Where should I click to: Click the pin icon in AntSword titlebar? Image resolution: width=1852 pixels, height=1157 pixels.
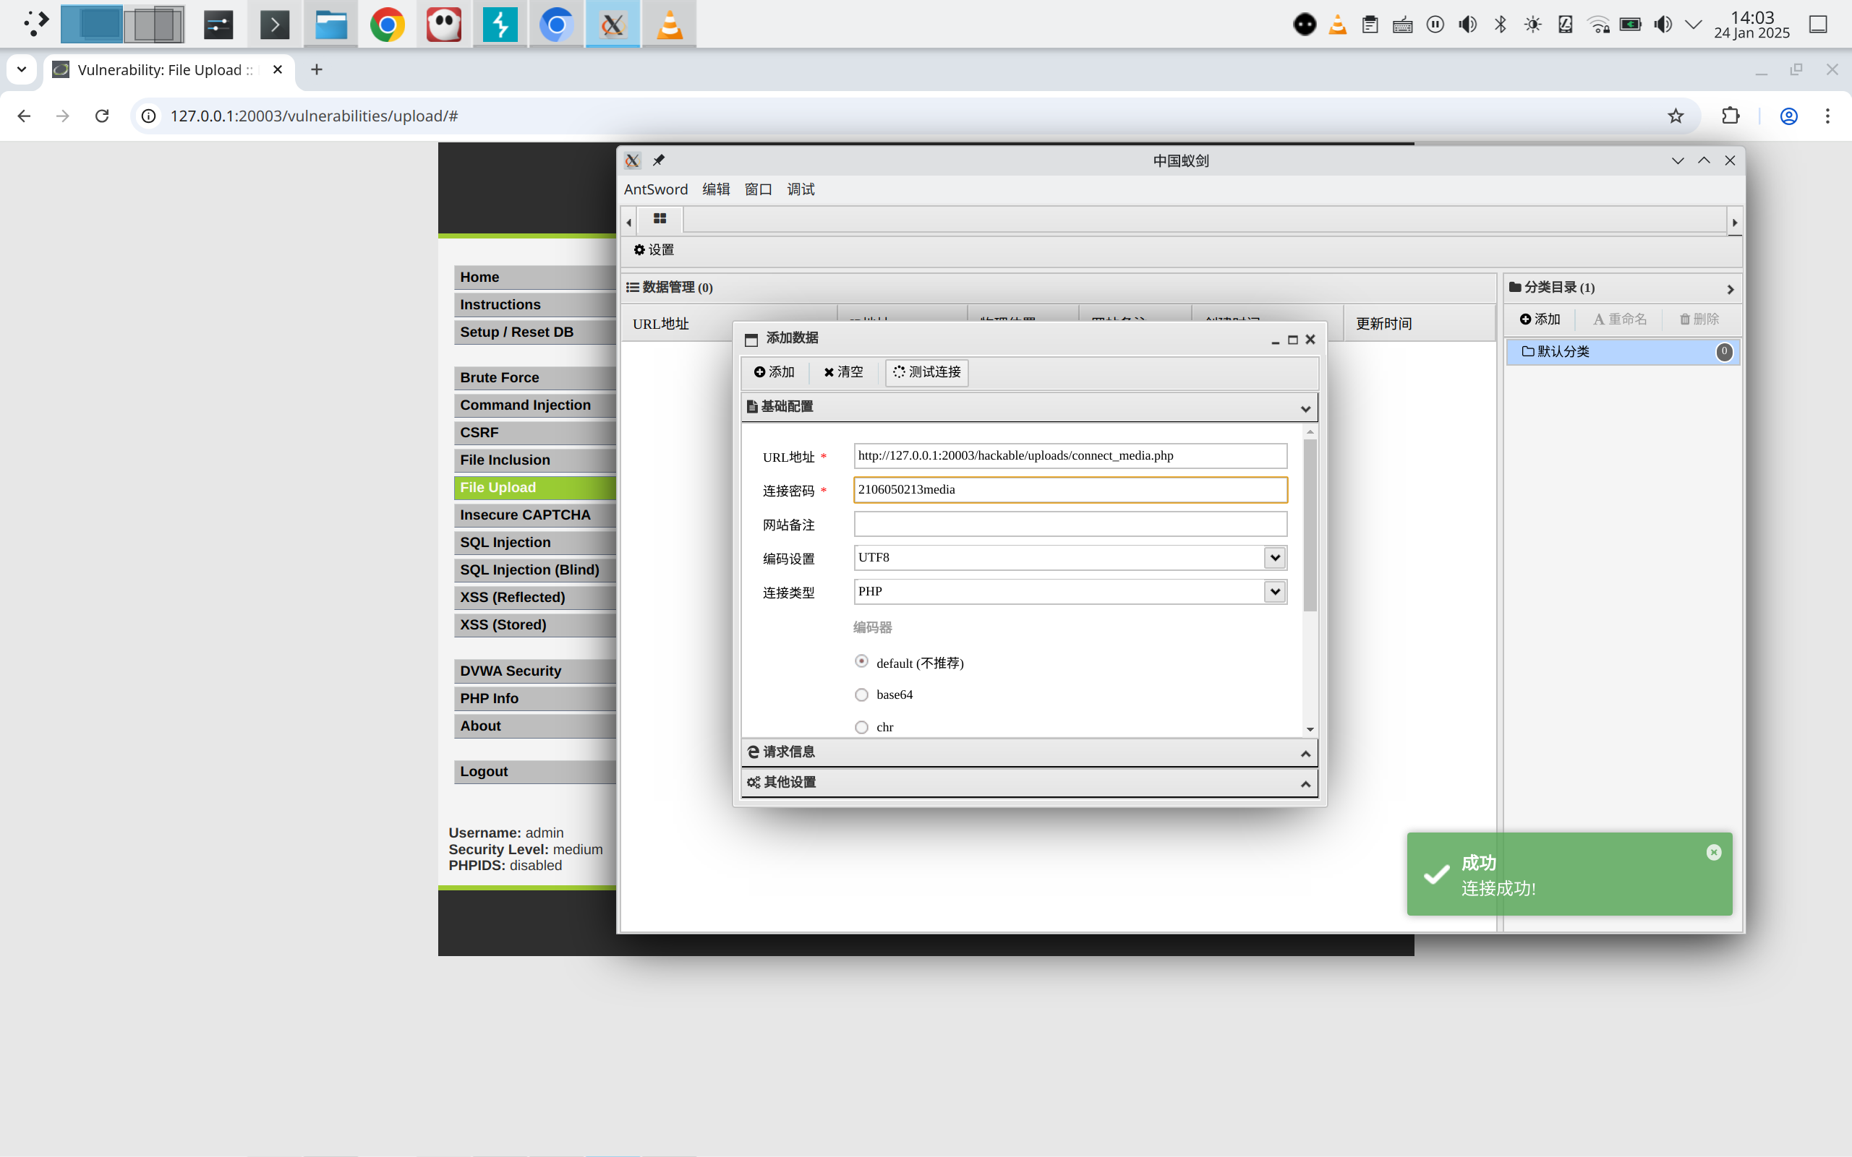coord(658,160)
